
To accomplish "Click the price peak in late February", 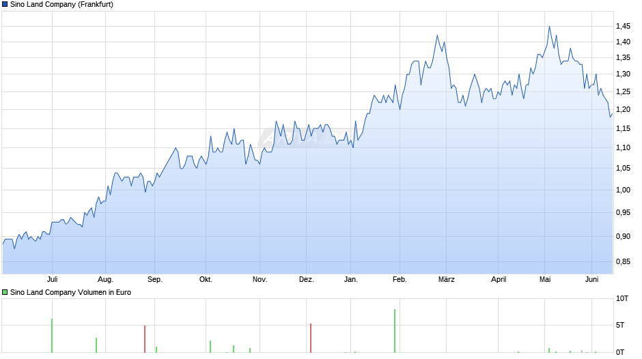I will pyautogui.click(x=437, y=35).
